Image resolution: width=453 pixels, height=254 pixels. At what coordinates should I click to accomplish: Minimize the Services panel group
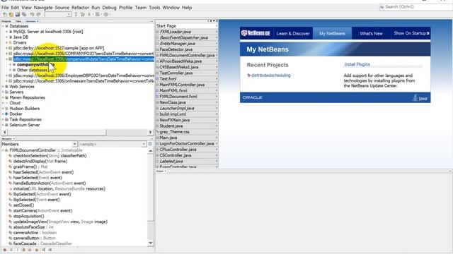point(151,21)
